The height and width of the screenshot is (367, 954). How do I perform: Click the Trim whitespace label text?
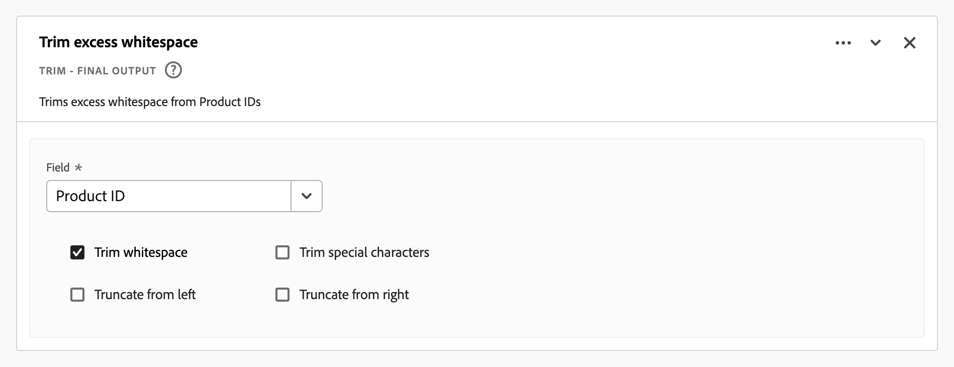pyautogui.click(x=141, y=252)
